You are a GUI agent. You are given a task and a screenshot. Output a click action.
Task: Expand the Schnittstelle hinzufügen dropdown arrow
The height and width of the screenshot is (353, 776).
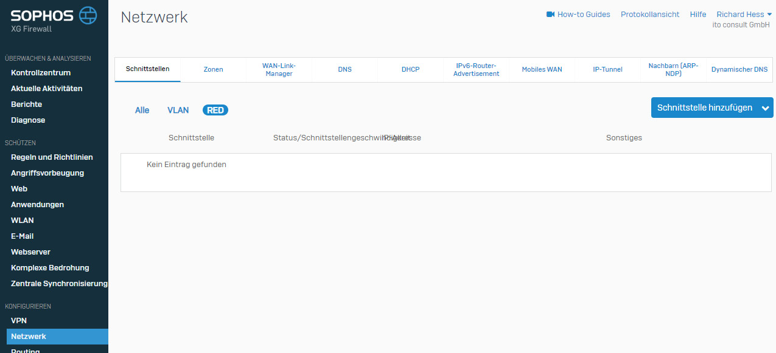(x=765, y=108)
